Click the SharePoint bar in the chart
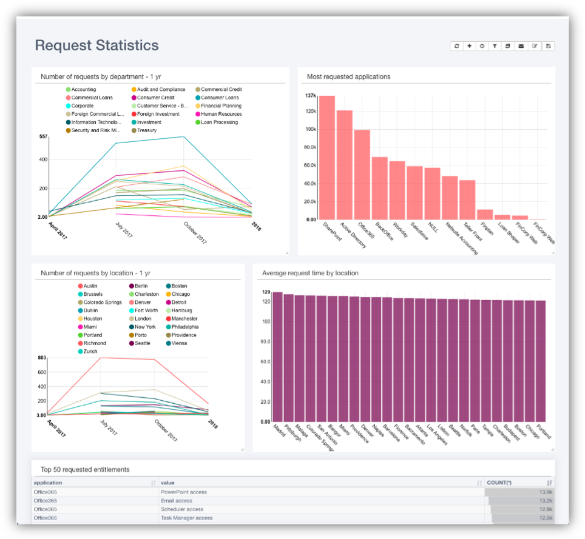Image resolution: width=585 pixels, height=539 pixels. tap(327, 158)
